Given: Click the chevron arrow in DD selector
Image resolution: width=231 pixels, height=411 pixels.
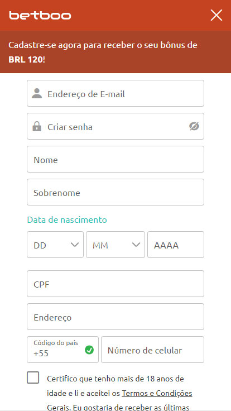Looking at the screenshot, I should pos(75,245).
